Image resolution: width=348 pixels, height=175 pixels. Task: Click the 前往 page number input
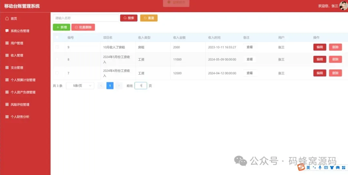(141, 86)
